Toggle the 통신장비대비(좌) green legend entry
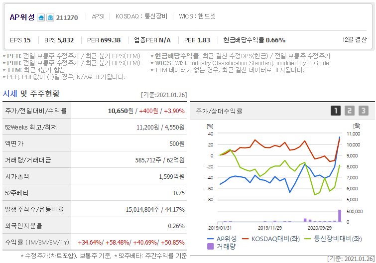The image size is (376, 263). [333, 239]
